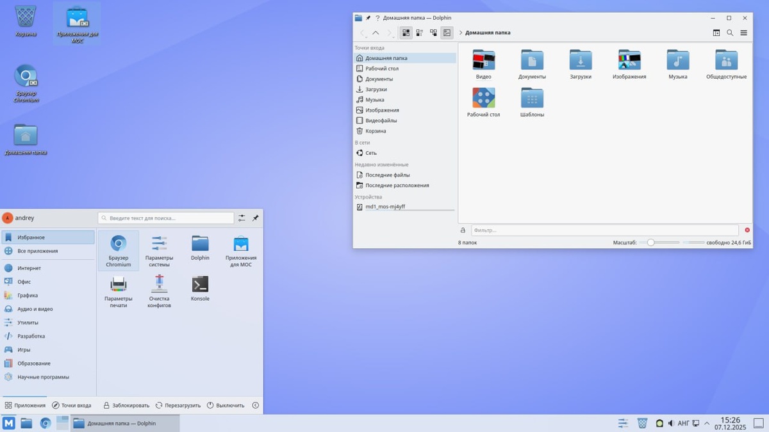Expand hidden system tray icons arrow
The height and width of the screenshot is (432, 769).
pyautogui.click(x=707, y=423)
